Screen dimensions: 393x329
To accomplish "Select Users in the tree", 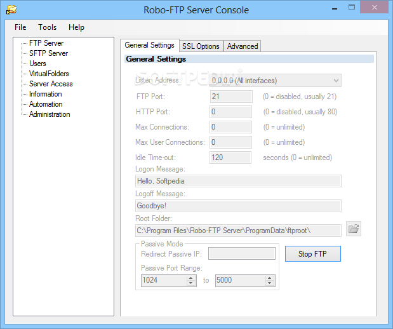I will 37,64.
